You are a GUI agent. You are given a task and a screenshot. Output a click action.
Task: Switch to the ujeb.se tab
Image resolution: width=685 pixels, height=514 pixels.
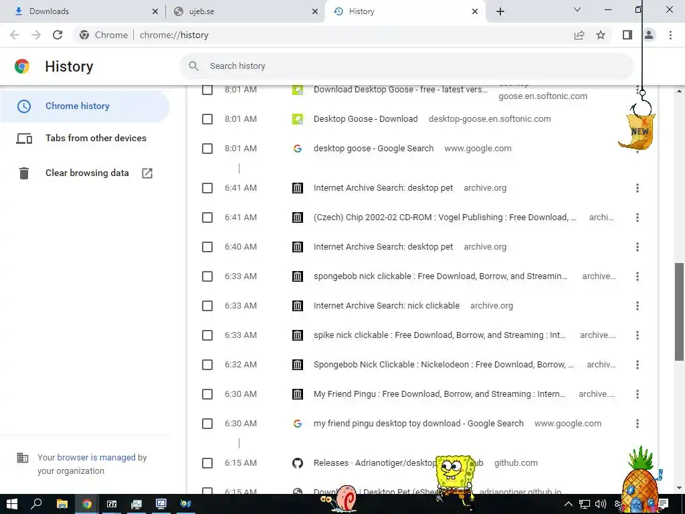pos(245,11)
